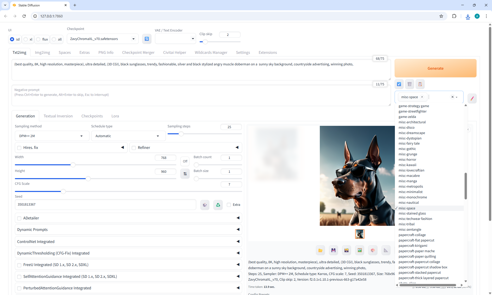Screen dimensions: 492x295
Task: Click the refresh checkpoint list icon
Action: (147, 39)
